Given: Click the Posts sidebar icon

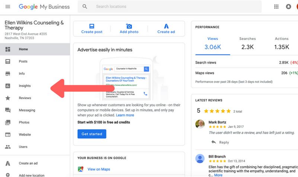Looking at the screenshot, I should coord(8,61).
